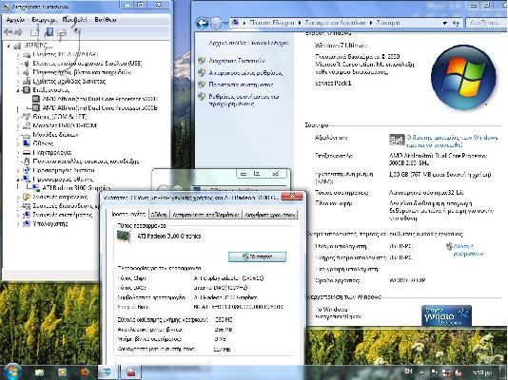Open Αρχείο menu in Device Manager
This screenshot has width=508, height=380.
(15, 20)
